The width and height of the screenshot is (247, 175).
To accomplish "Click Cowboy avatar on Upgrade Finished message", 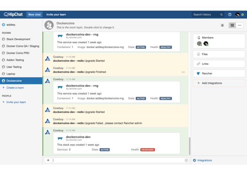I will pyautogui.click(x=48, y=70).
